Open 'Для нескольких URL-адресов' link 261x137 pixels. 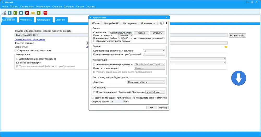30,39
